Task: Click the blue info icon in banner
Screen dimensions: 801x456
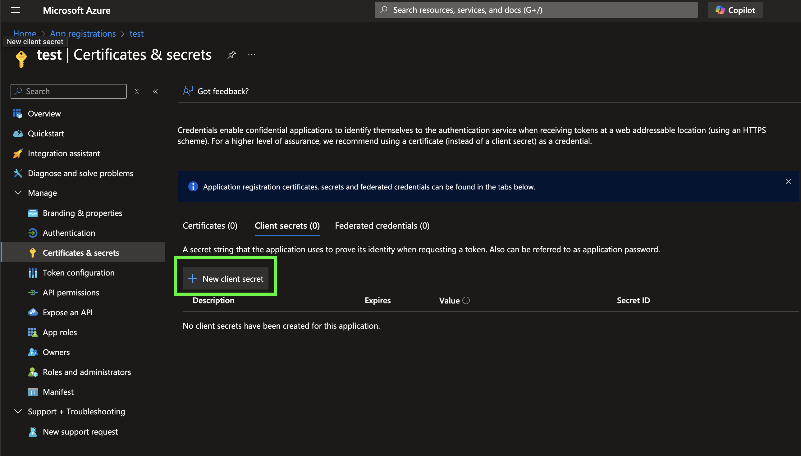Action: click(193, 187)
